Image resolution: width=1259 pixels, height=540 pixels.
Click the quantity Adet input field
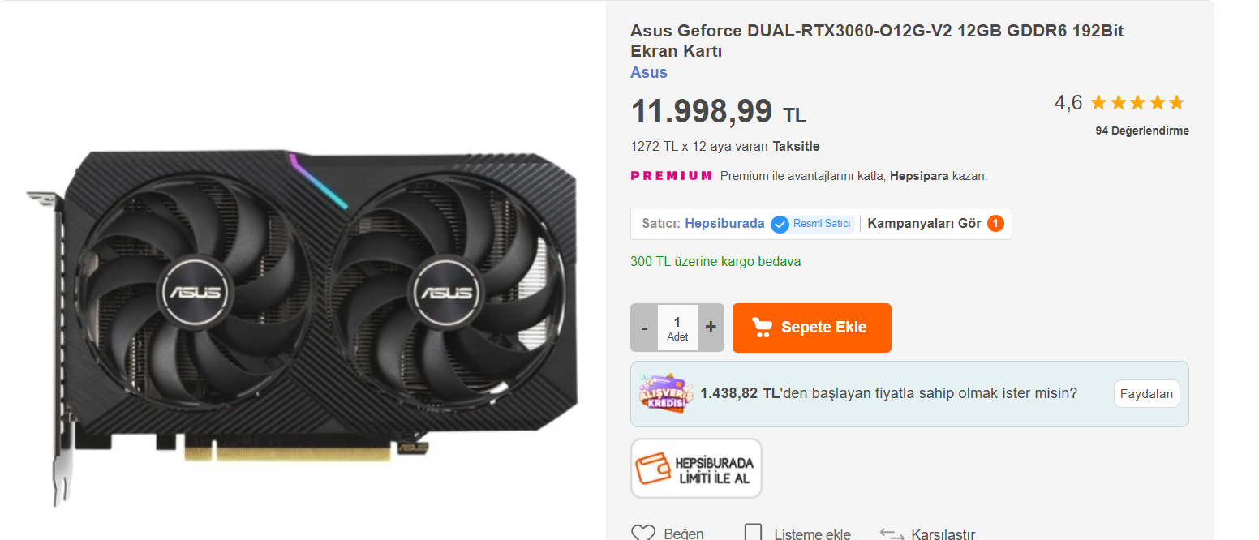677,328
